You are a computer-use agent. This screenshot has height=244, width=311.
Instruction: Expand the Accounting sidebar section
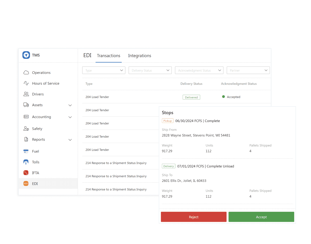pos(70,117)
